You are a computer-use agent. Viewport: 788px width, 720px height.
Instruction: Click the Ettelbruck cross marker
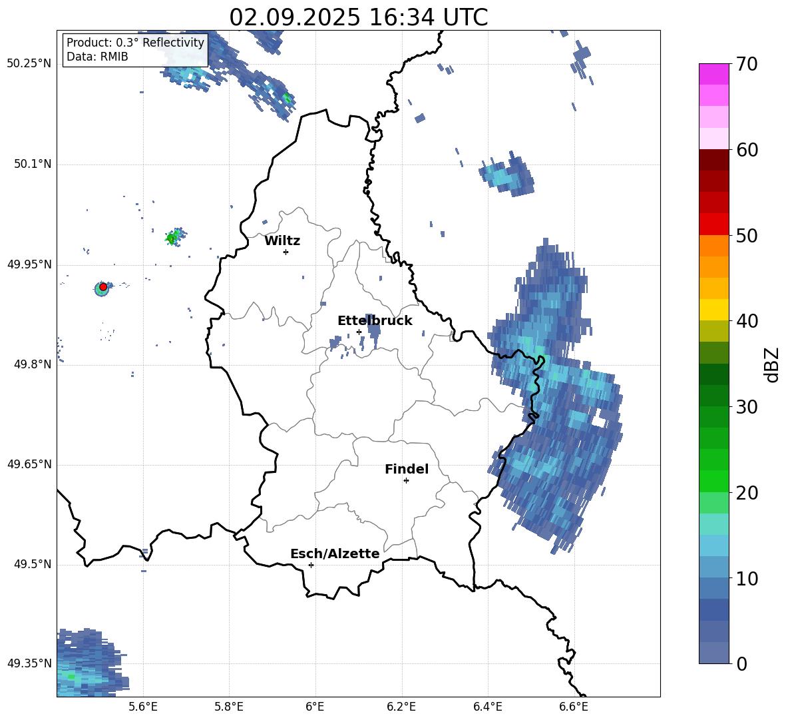click(359, 332)
